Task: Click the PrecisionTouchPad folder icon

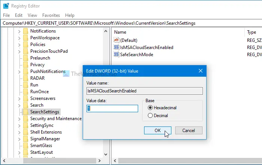Action: coord(25,51)
